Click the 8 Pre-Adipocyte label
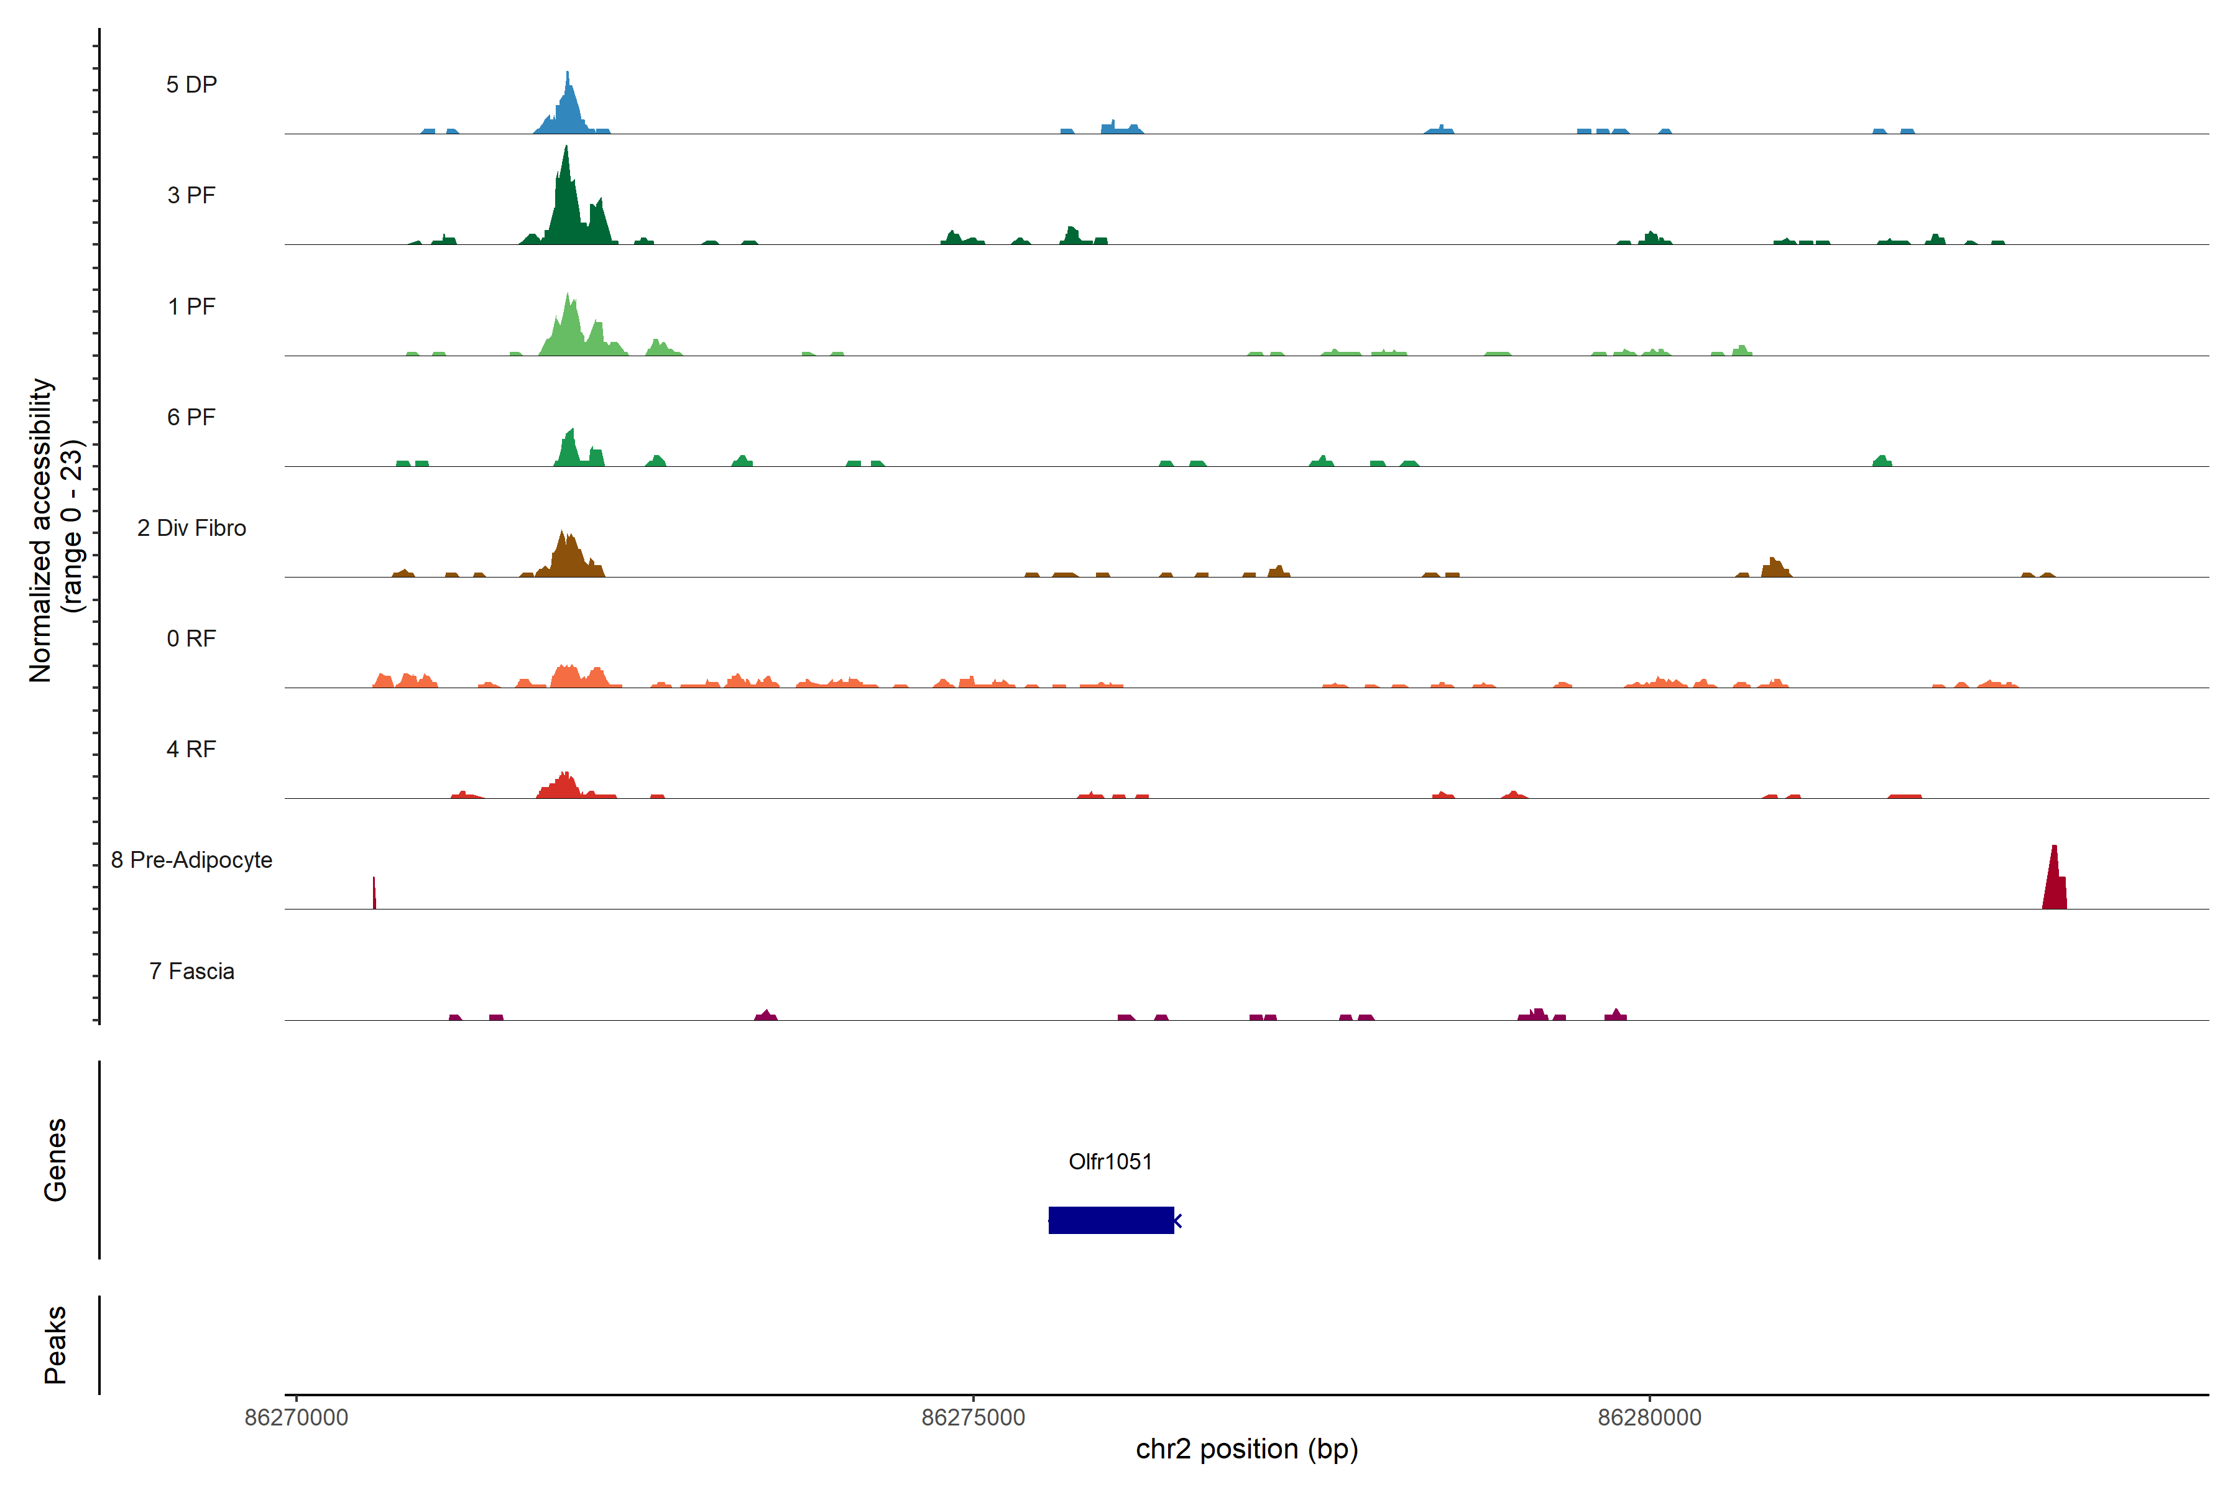The width and height of the screenshot is (2238, 1492). click(x=191, y=860)
